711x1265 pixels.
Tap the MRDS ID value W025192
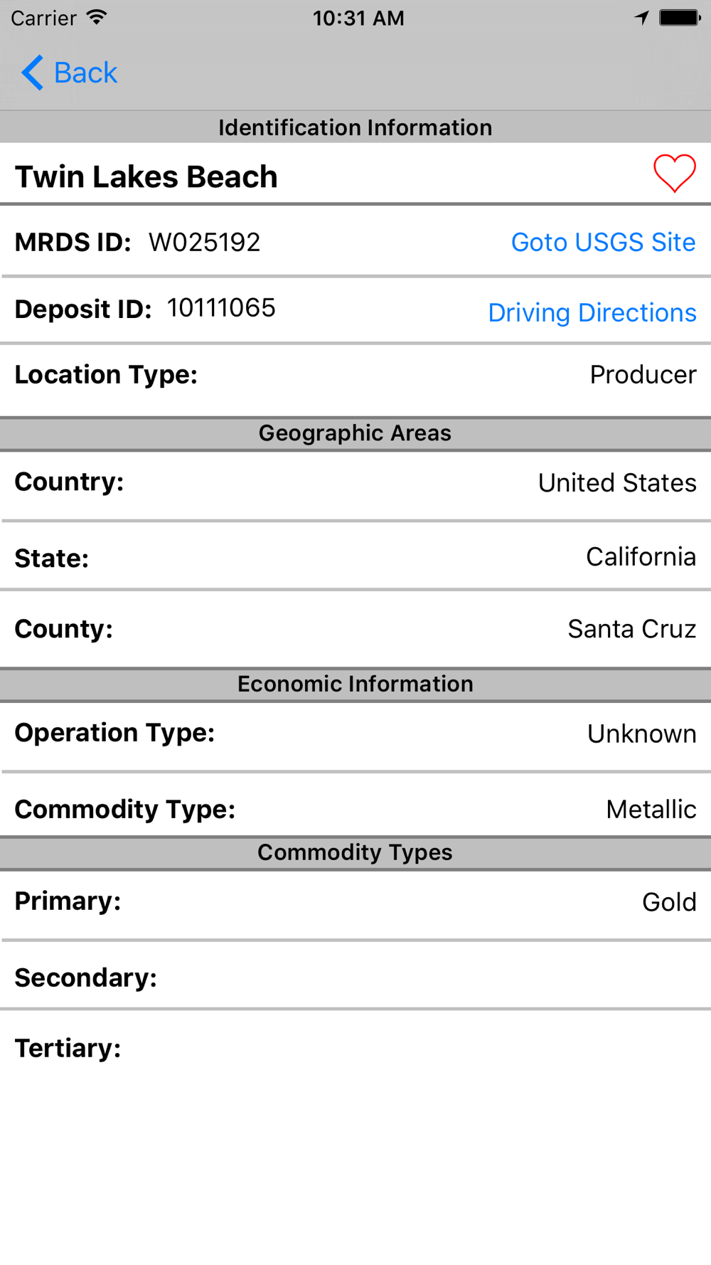[204, 243]
